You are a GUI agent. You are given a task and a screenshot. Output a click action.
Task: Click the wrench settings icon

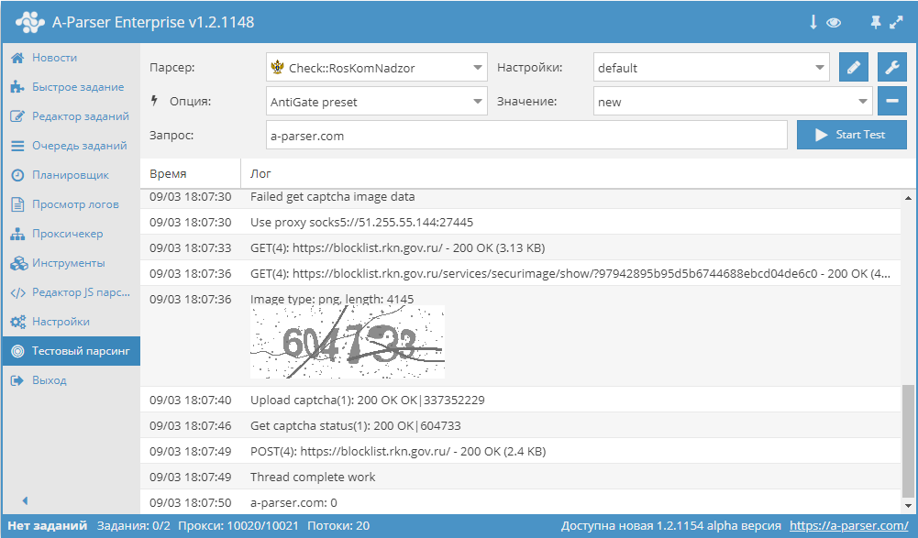pos(891,68)
